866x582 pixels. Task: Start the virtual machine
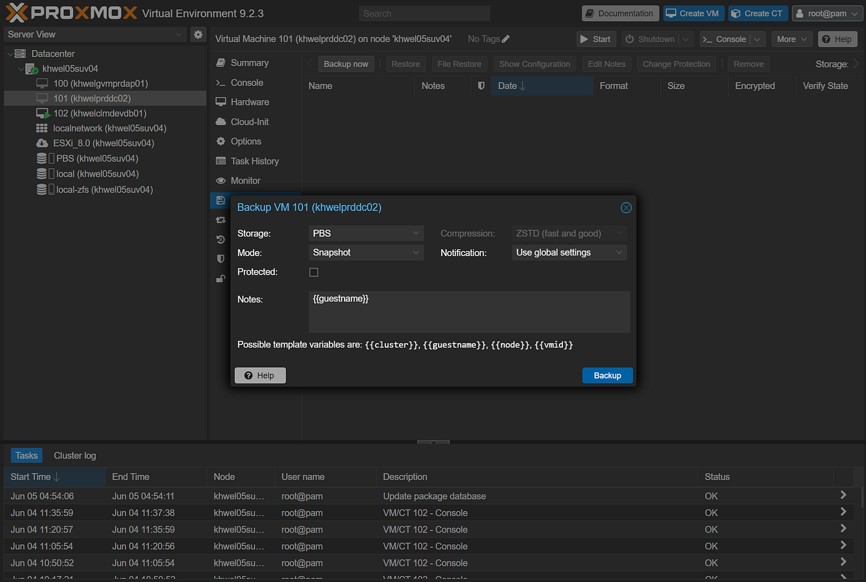(x=596, y=39)
